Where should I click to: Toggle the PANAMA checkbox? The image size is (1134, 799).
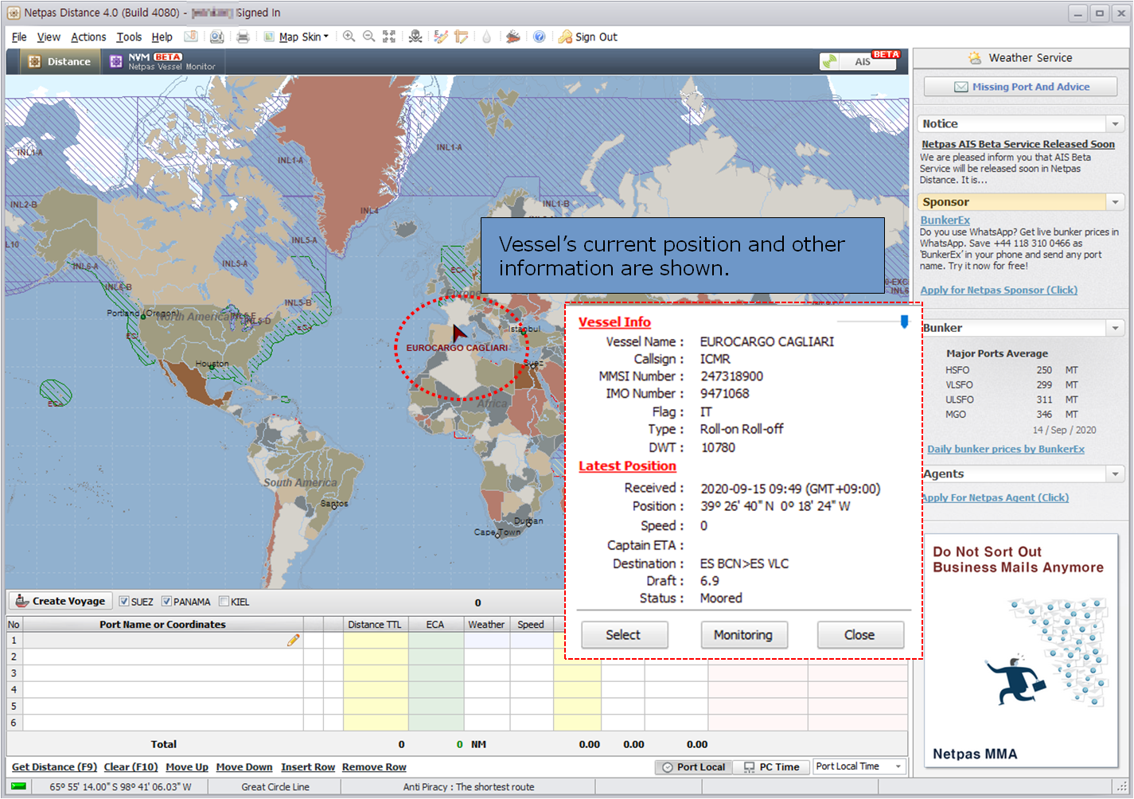point(166,602)
